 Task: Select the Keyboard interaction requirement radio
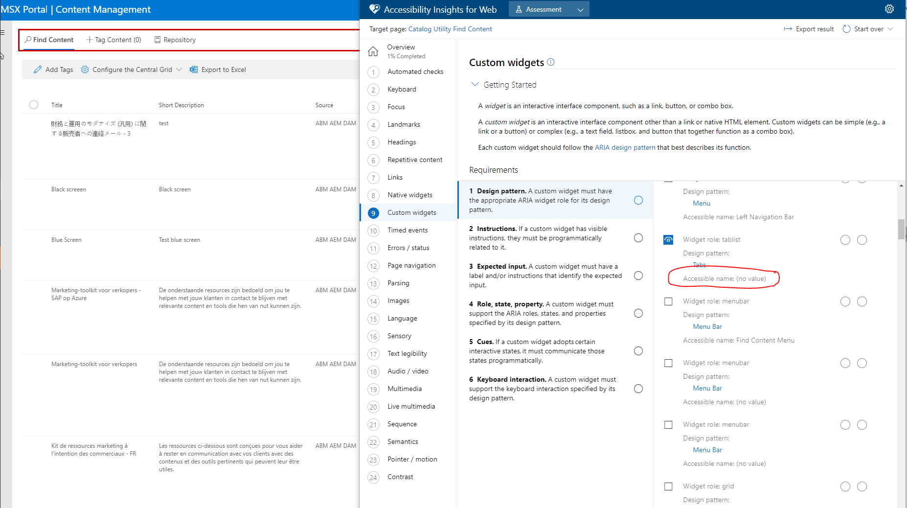638,389
